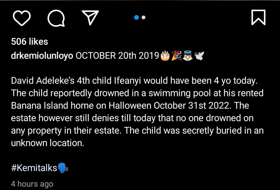
Task: Click the baby angel emoji
Action: [x=188, y=56]
